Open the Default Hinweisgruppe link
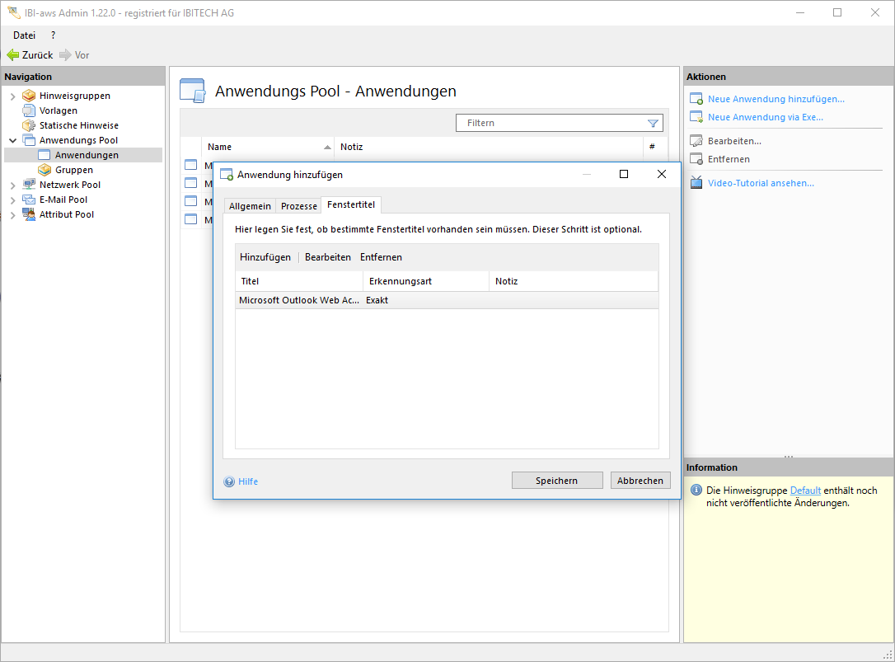Viewport: 895px width, 662px height. click(805, 491)
